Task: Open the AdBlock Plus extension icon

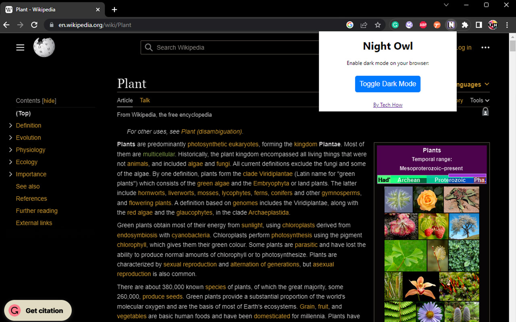Action: pos(423,25)
